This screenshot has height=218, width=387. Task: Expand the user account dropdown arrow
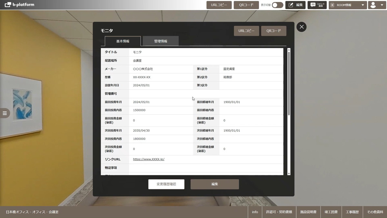pyautogui.click(x=382, y=5)
